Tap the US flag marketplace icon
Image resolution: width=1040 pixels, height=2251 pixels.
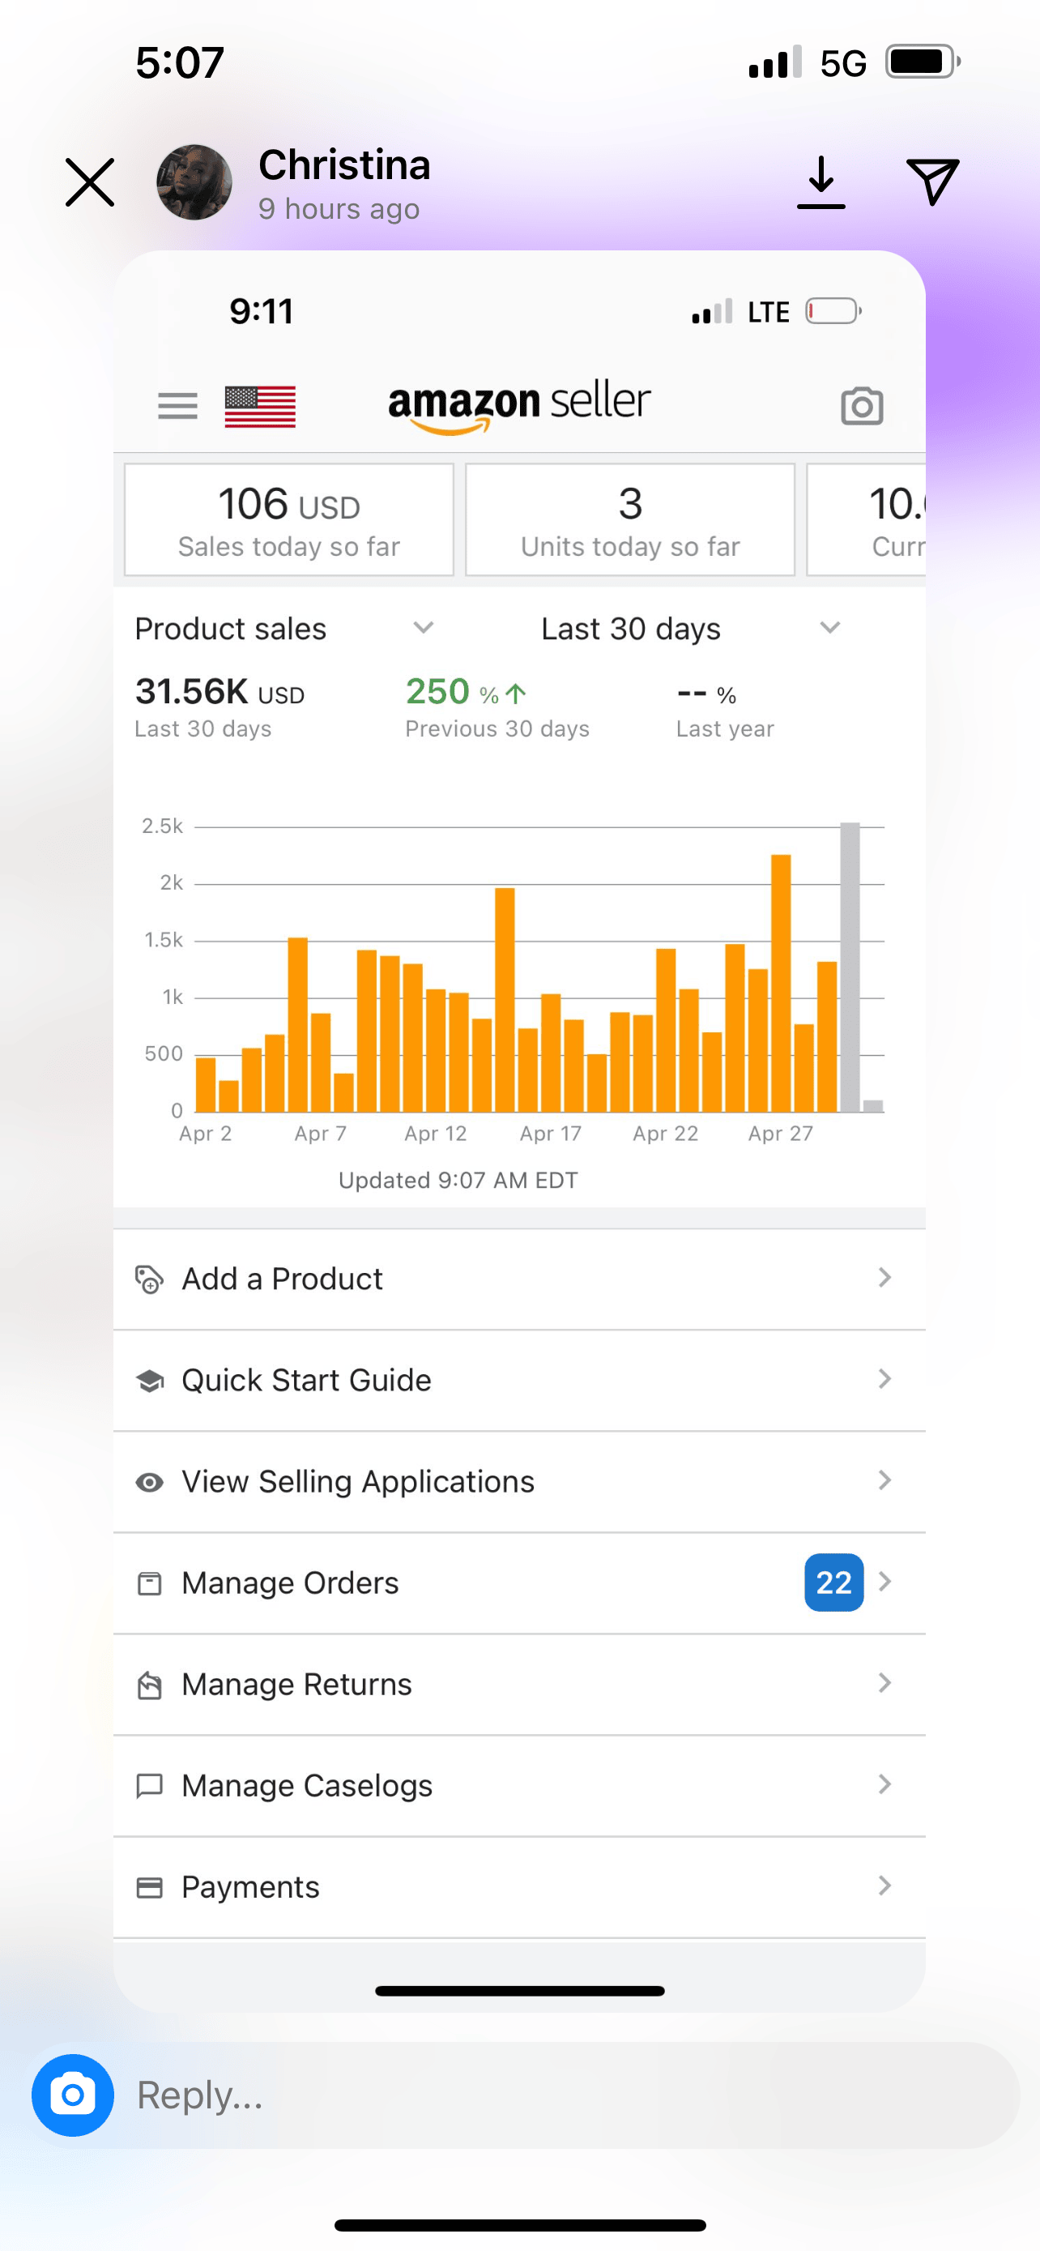click(260, 406)
